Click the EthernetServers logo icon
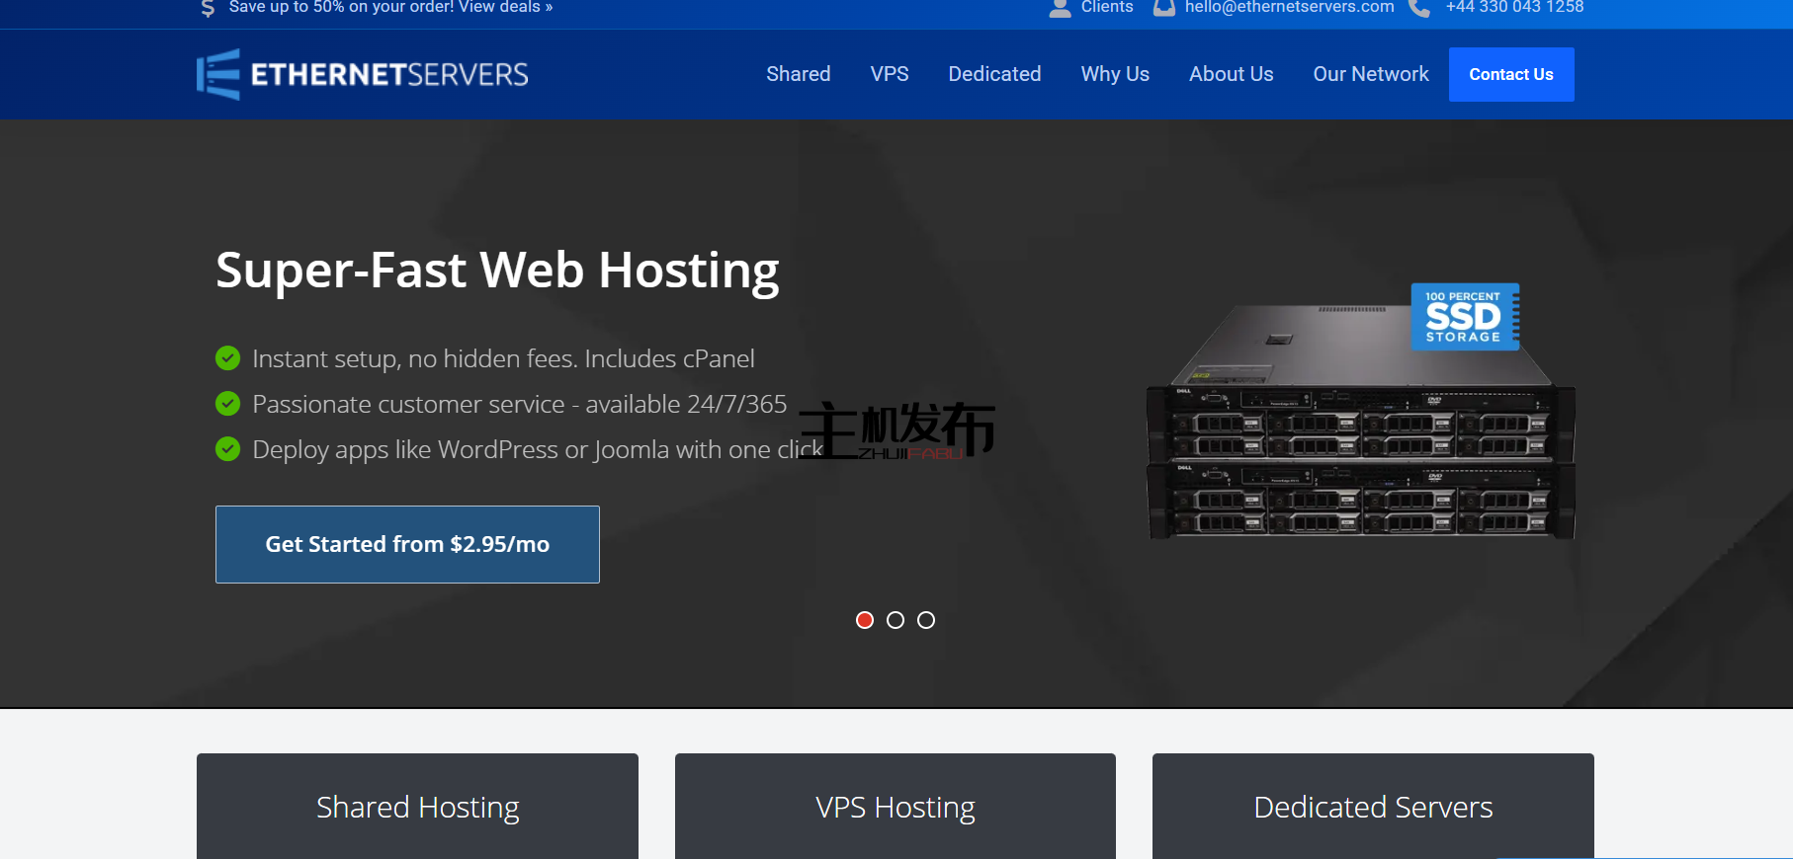The width and height of the screenshot is (1793, 859). click(x=218, y=74)
